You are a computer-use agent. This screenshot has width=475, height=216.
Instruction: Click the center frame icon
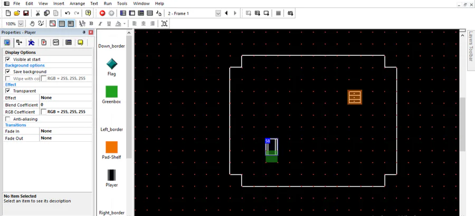(164, 24)
